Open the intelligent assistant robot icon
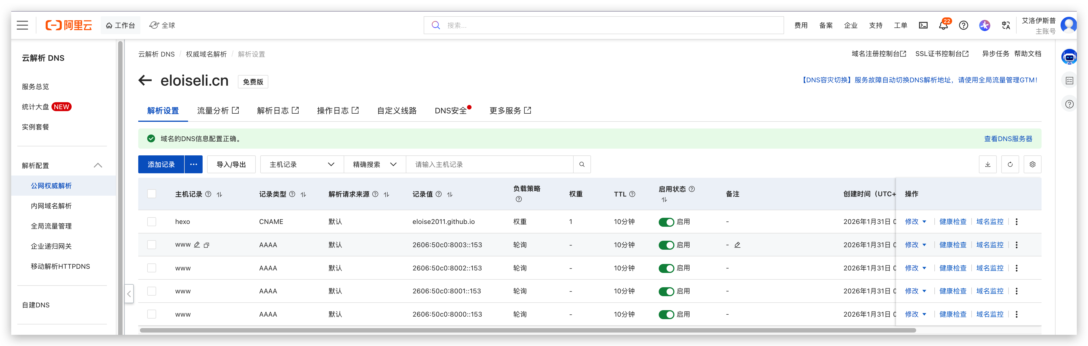The height and width of the screenshot is (346, 1088). (1070, 57)
